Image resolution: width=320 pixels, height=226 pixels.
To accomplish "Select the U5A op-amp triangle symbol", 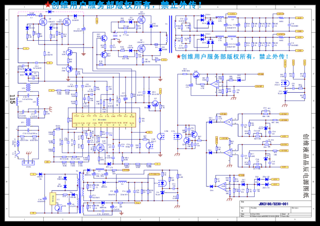I will tap(215, 84).
